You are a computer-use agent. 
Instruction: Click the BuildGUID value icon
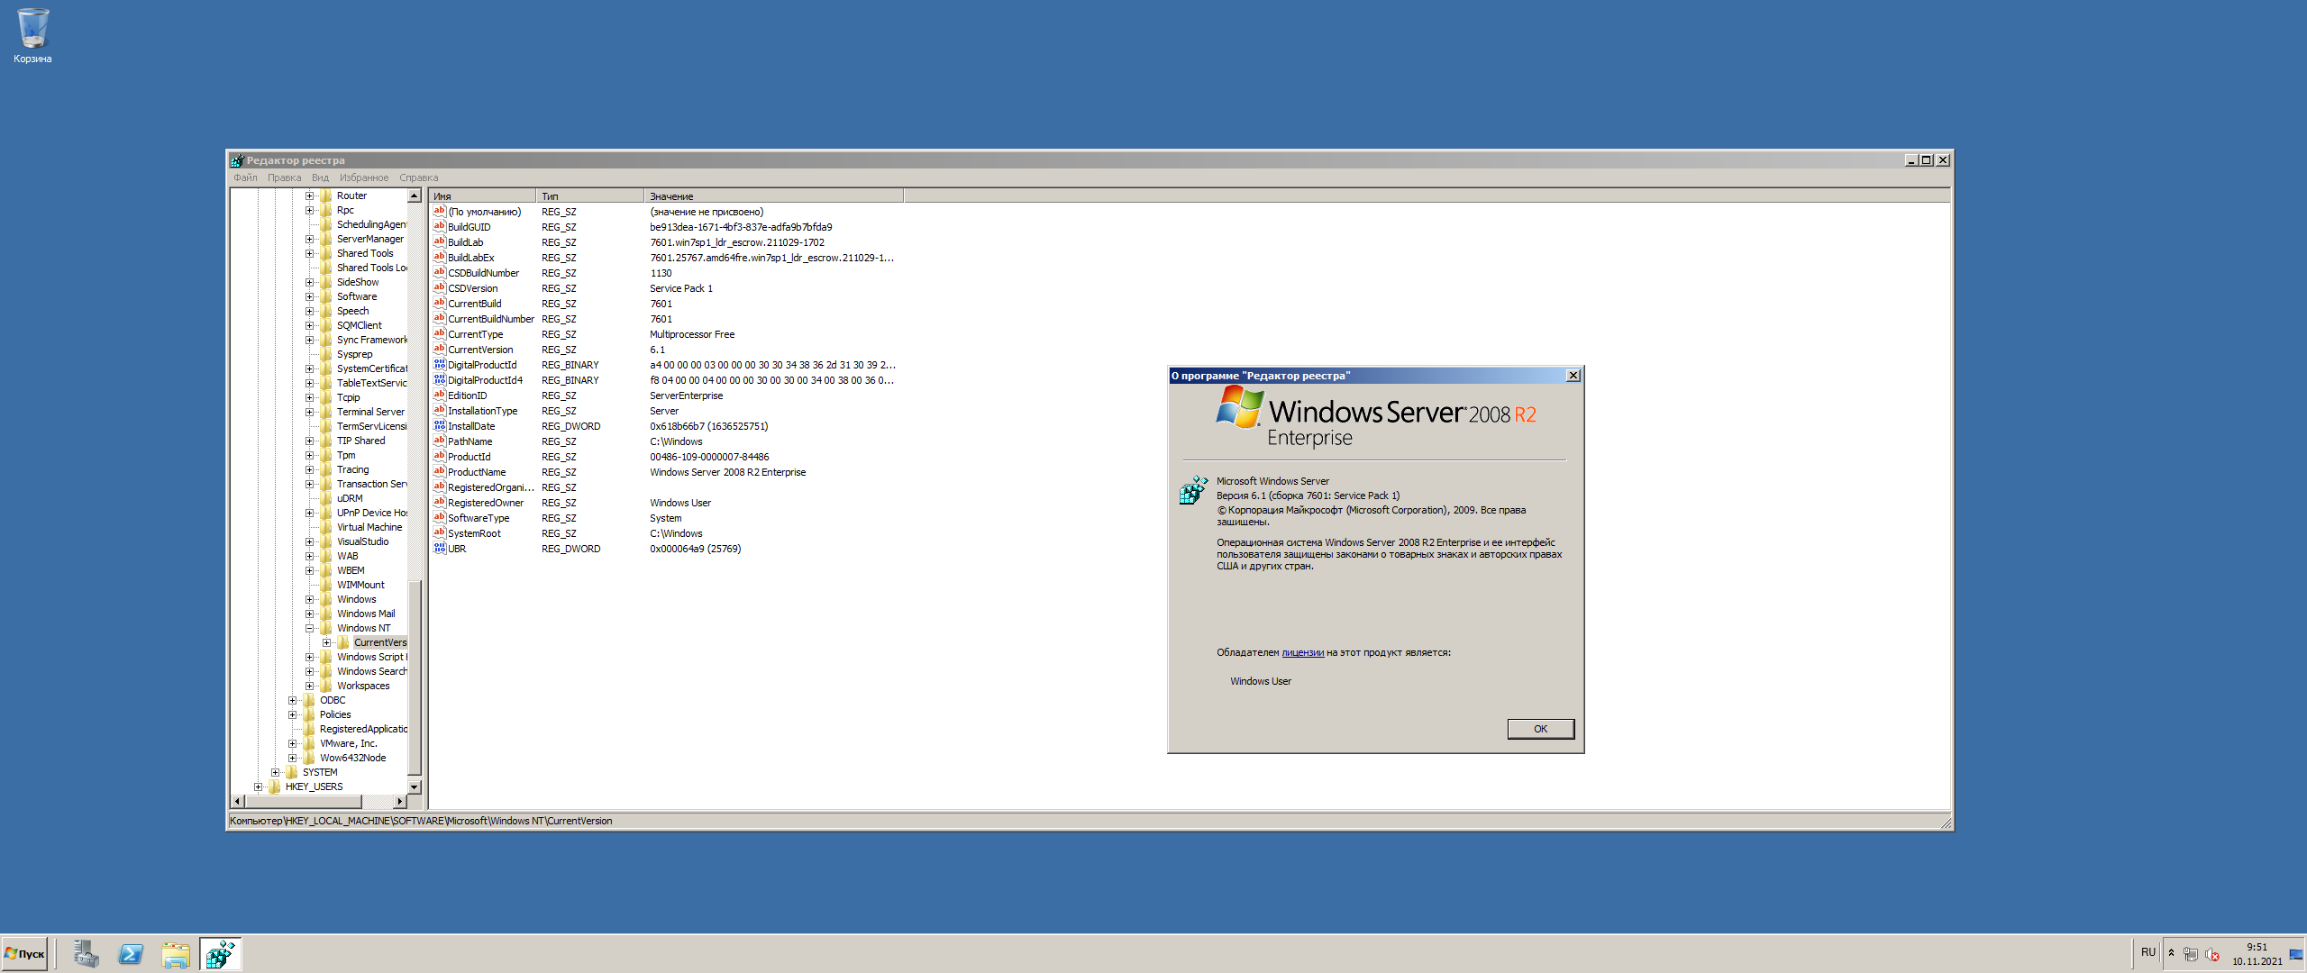point(440,226)
